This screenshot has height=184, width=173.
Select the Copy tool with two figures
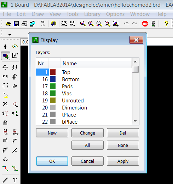[x=15, y=67]
